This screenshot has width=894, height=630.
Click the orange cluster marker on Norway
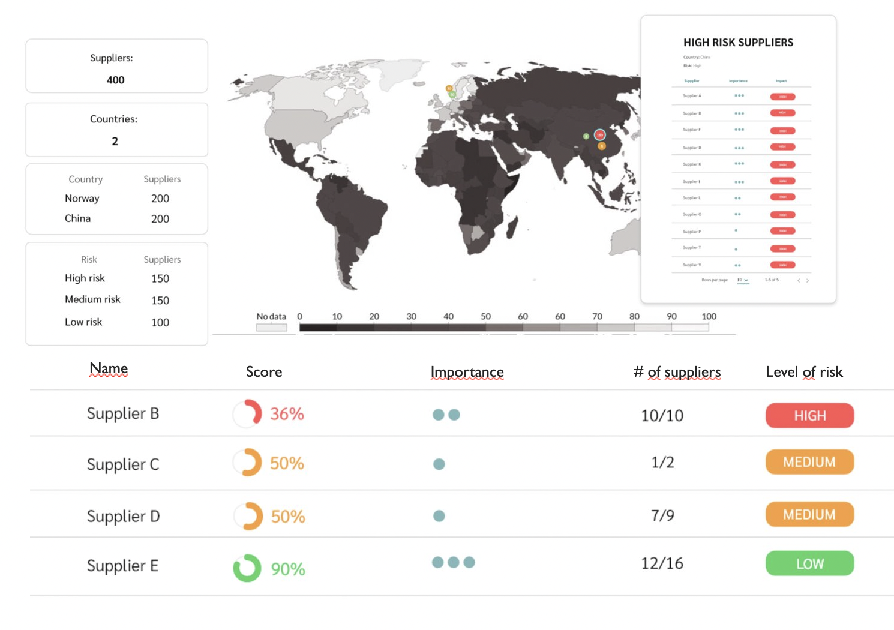(449, 88)
